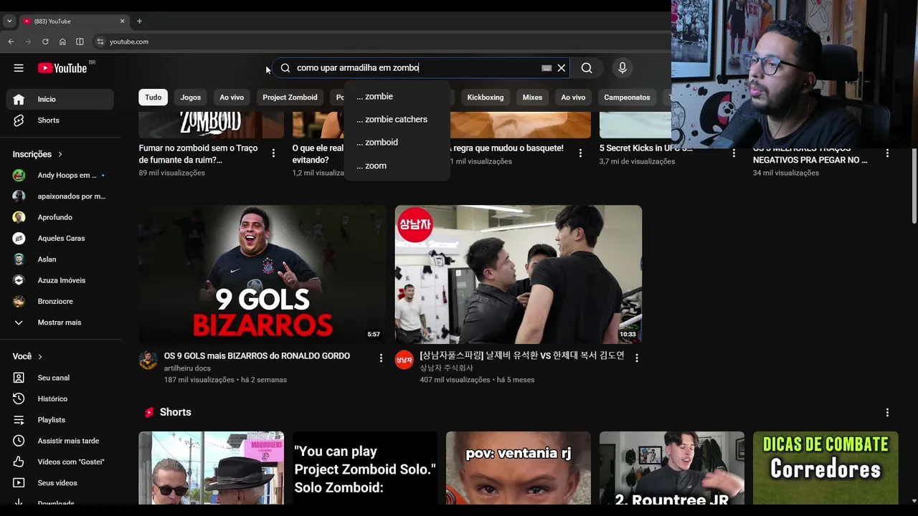The width and height of the screenshot is (918, 516).
Task: Expand the Inscrições section chevron
Action: [x=60, y=154]
